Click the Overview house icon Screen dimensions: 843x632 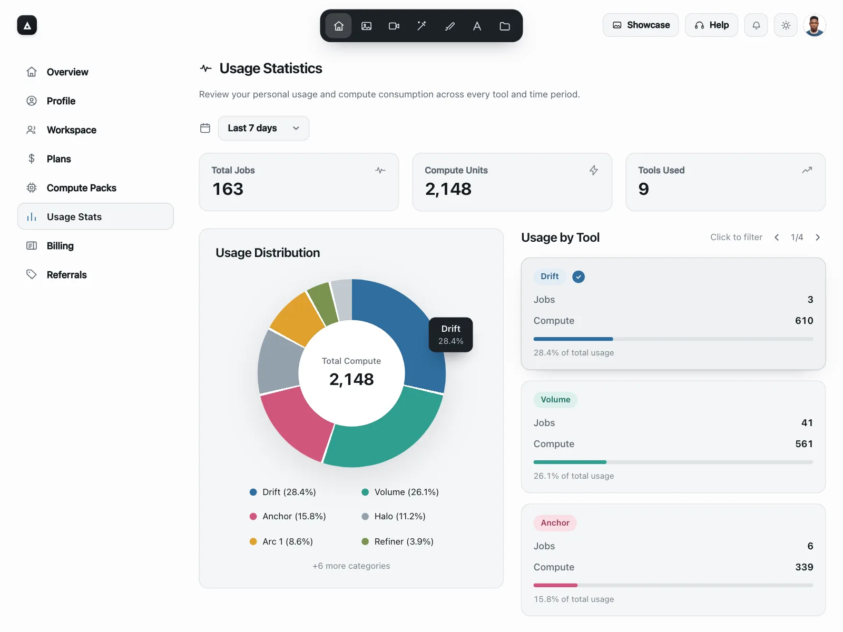pos(32,72)
